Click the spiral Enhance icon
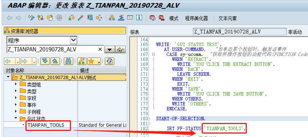 click(x=59, y=18)
